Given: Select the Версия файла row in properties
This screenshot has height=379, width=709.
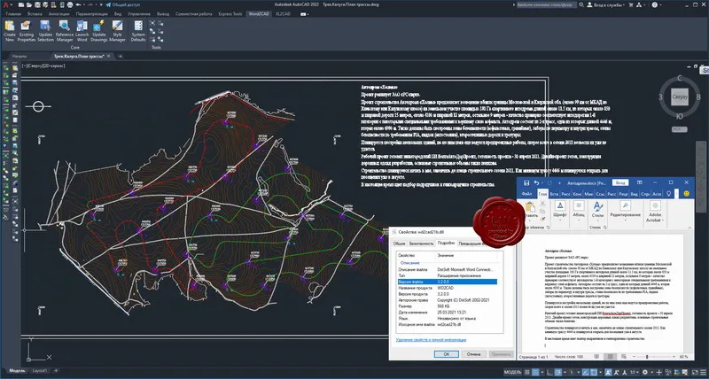Looking at the screenshot, I should pos(448,282).
